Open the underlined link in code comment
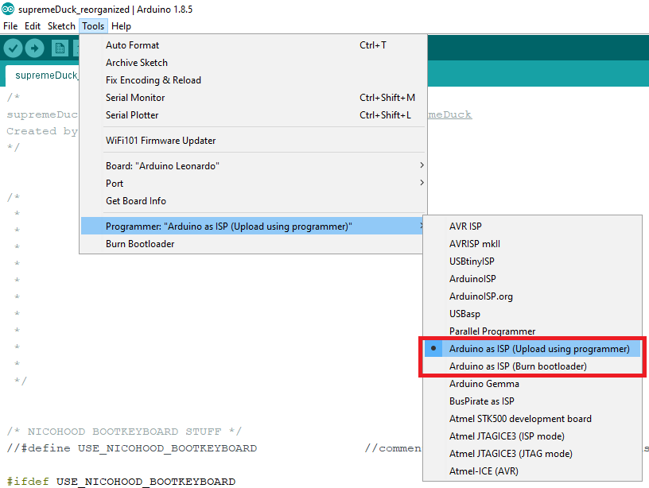Screen dimensions: 649x488 pyautogui.click(x=450, y=114)
